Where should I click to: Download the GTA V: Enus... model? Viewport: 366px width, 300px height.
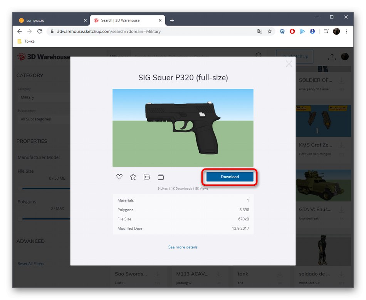341,210
